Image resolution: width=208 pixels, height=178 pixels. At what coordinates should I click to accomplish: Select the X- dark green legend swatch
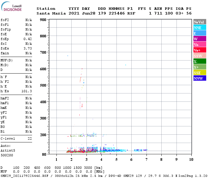coord(200,61)
